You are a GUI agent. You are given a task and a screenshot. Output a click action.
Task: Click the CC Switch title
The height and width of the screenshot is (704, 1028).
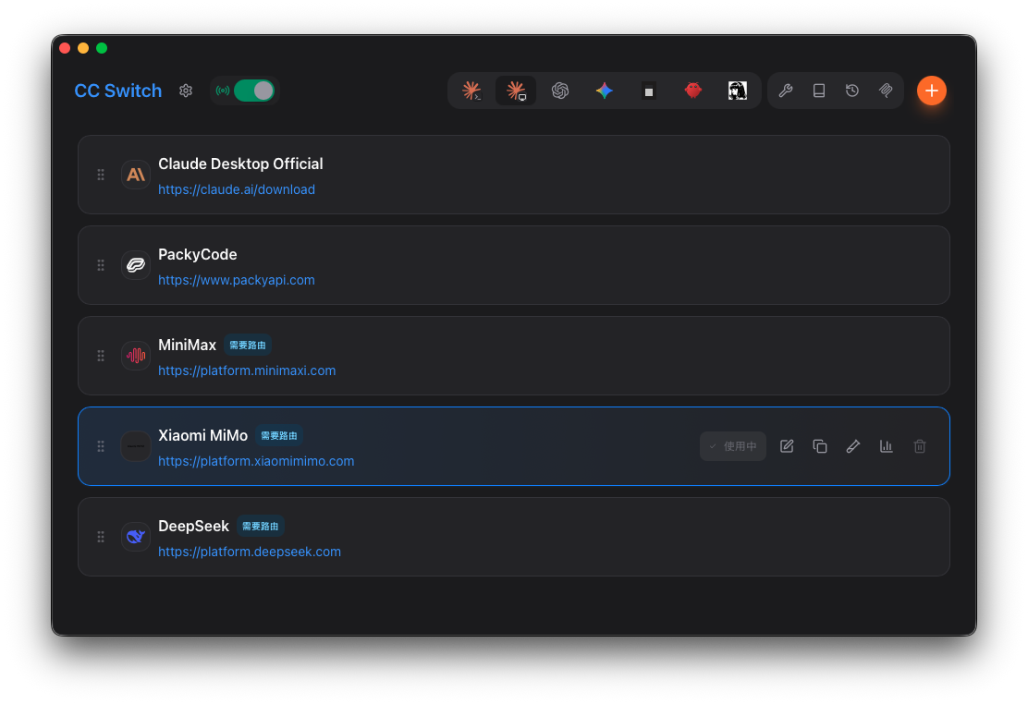click(x=118, y=91)
